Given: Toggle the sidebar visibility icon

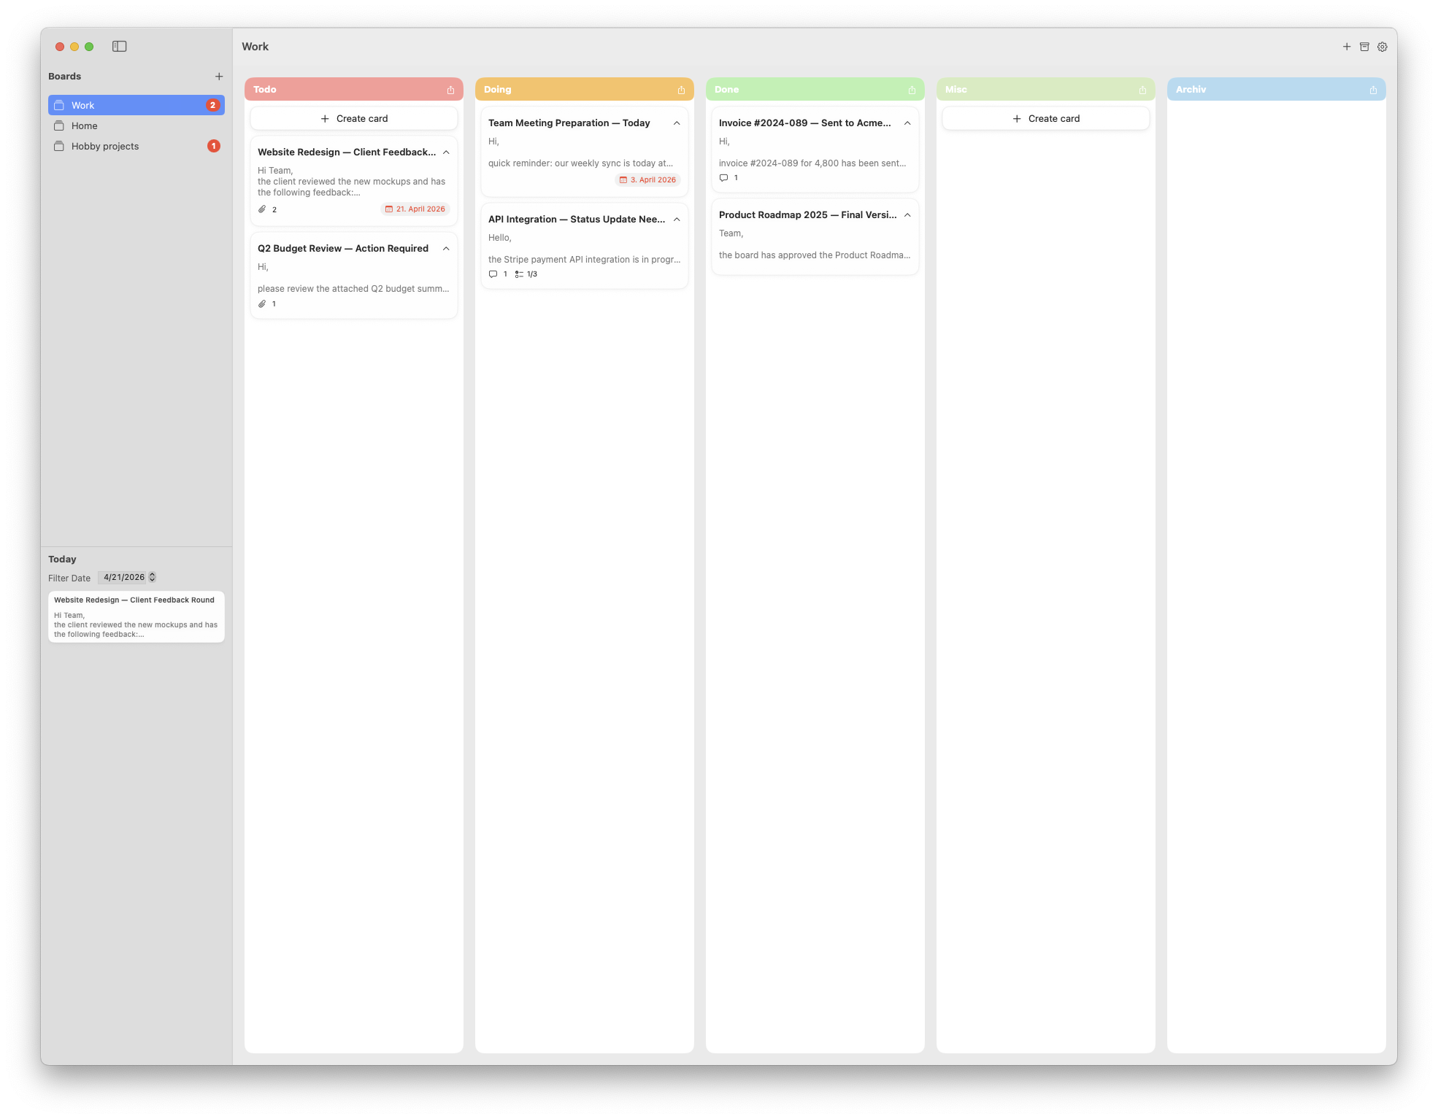Looking at the screenshot, I should 120,46.
